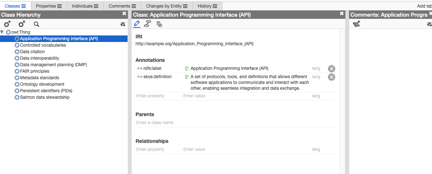Image resolution: width=432 pixels, height=174 pixels.
Task: Click the start new comment thread icon
Action: [356, 24]
